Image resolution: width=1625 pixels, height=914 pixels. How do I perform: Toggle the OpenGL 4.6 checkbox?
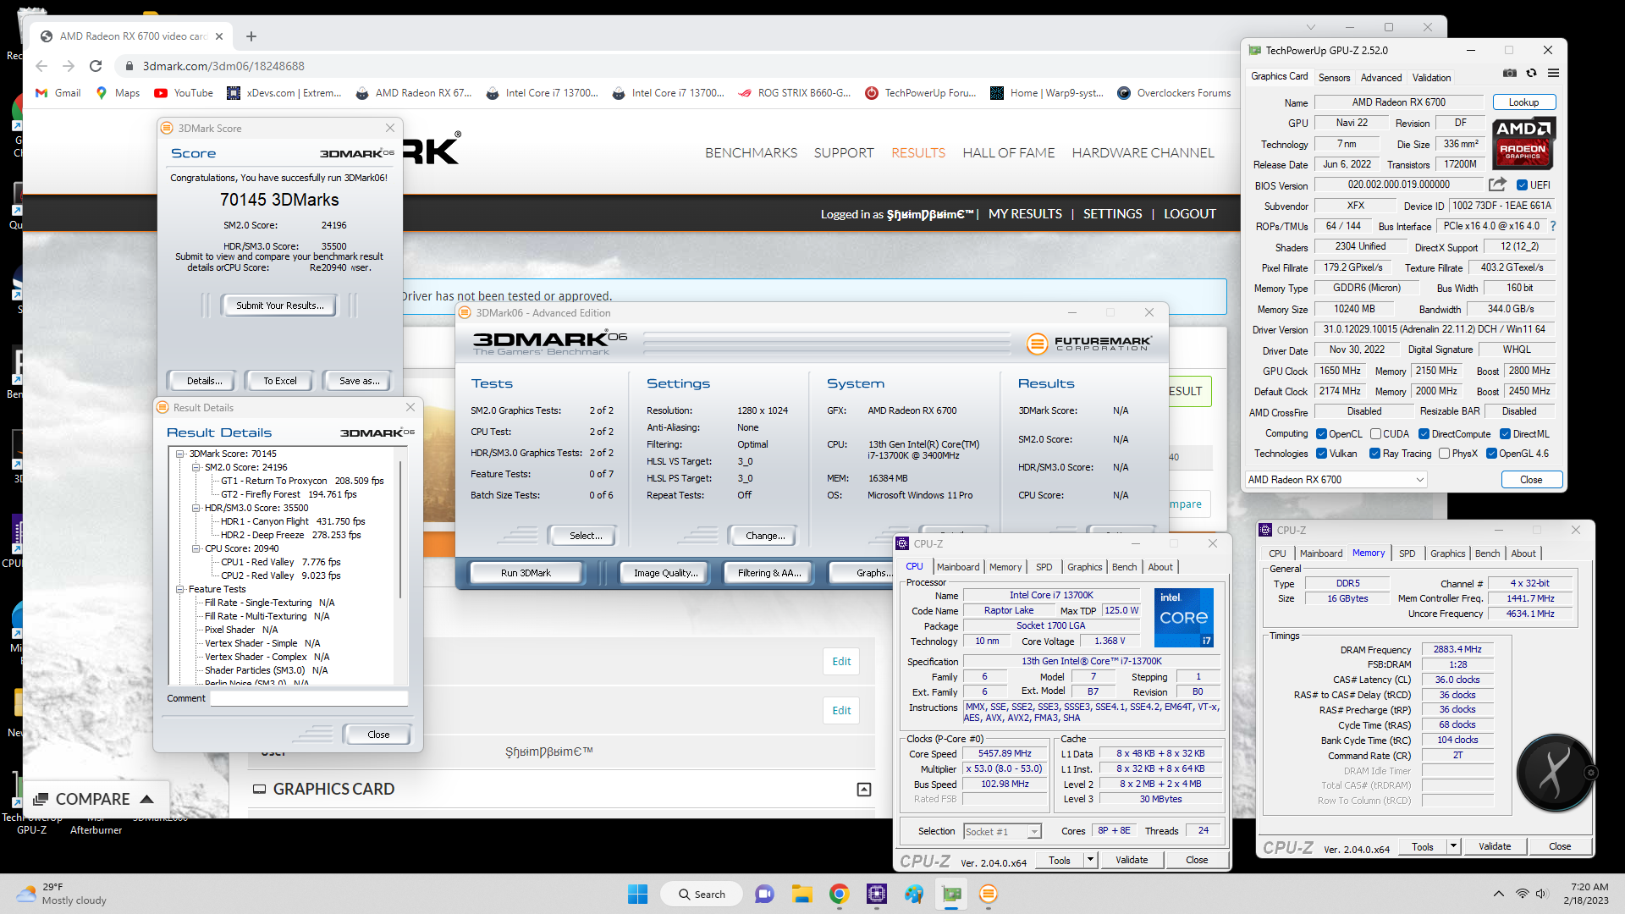tap(1491, 454)
